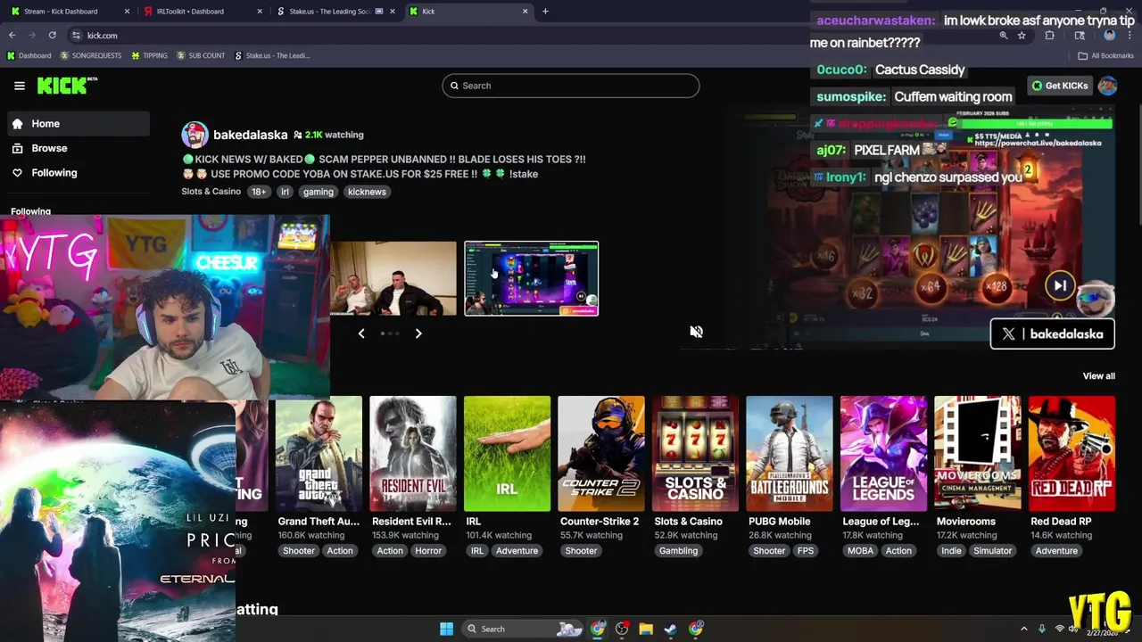Show previous featured stream
This screenshot has height=642, width=1142.
tap(361, 333)
